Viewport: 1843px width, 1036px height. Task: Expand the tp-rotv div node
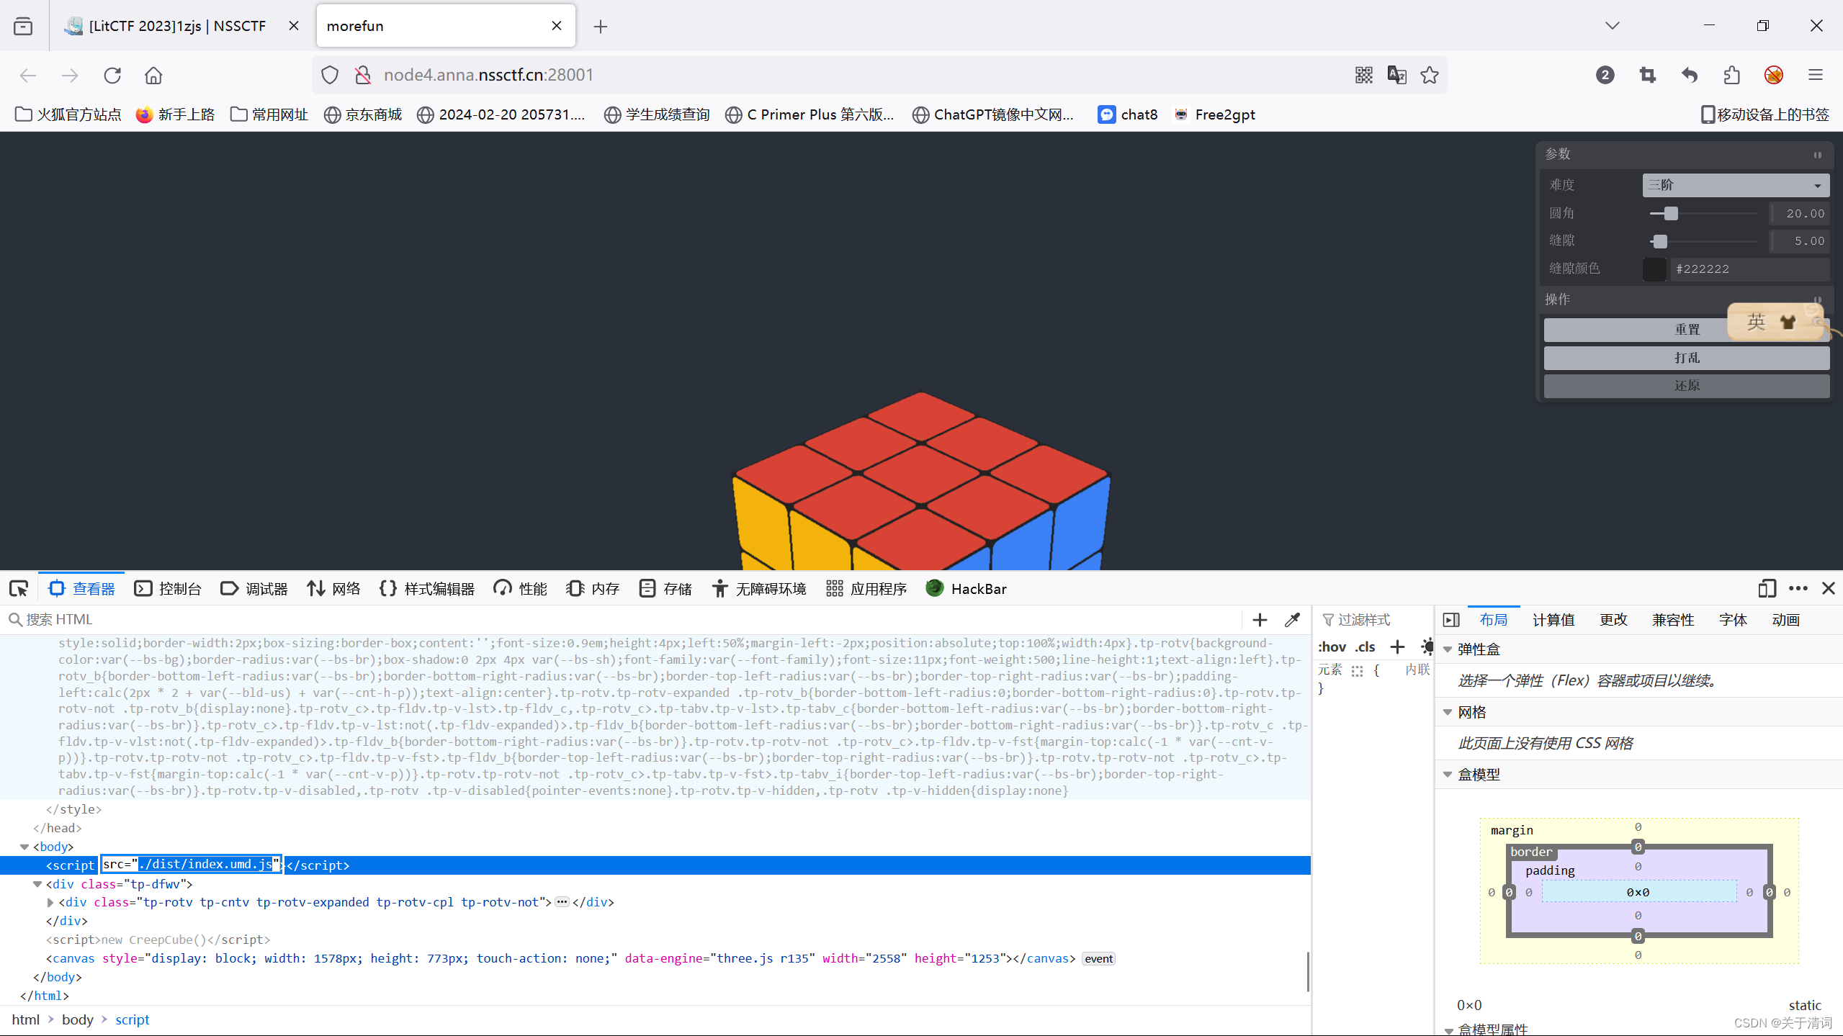pyautogui.click(x=50, y=903)
